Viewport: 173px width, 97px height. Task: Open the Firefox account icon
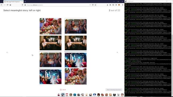(x=116, y=5)
